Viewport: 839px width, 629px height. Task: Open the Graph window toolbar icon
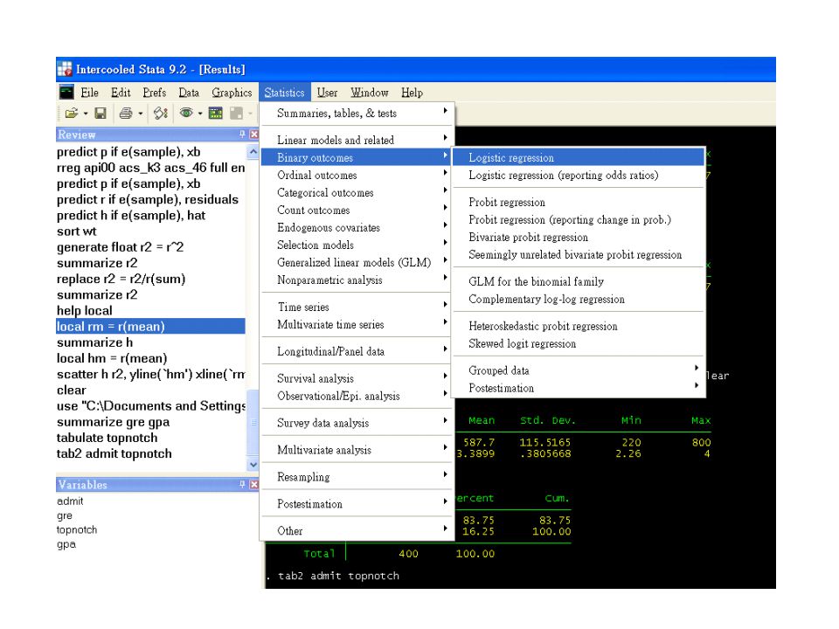click(x=216, y=114)
